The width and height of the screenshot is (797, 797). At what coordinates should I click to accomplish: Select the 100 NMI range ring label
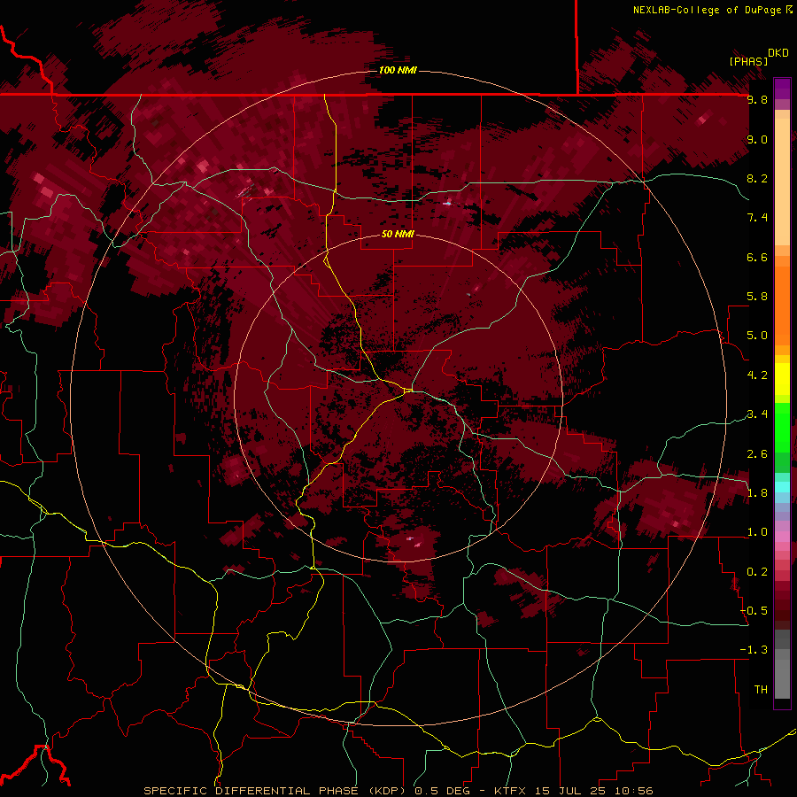398,70
